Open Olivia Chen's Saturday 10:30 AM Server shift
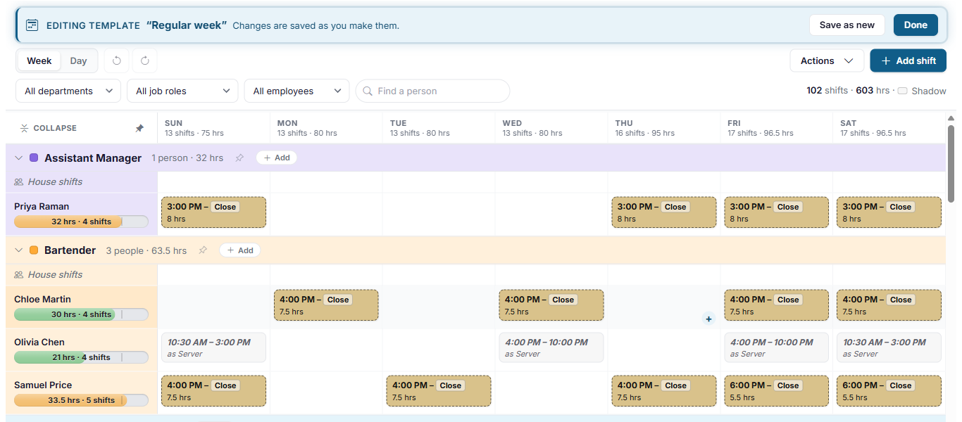This screenshot has width=962, height=422. point(889,347)
